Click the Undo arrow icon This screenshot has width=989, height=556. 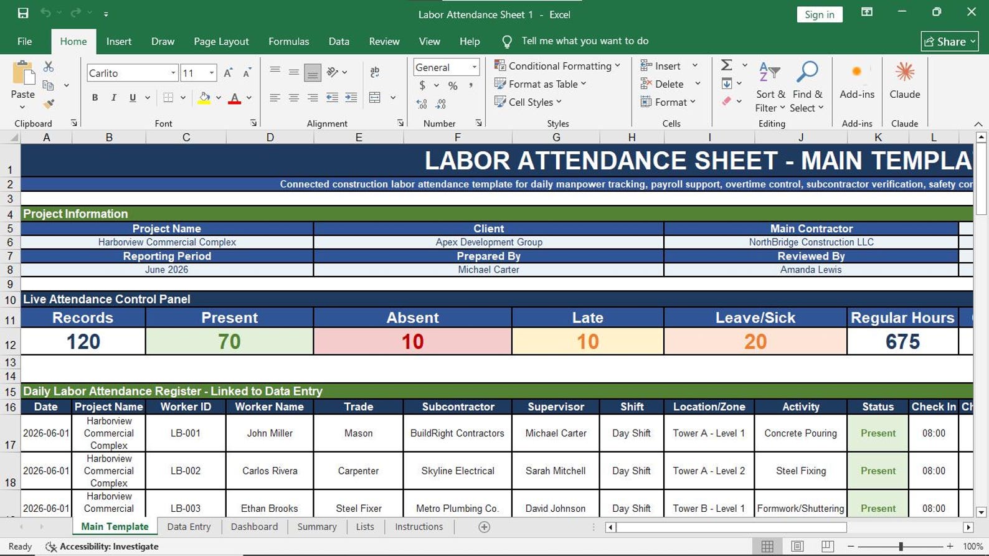tap(45, 13)
